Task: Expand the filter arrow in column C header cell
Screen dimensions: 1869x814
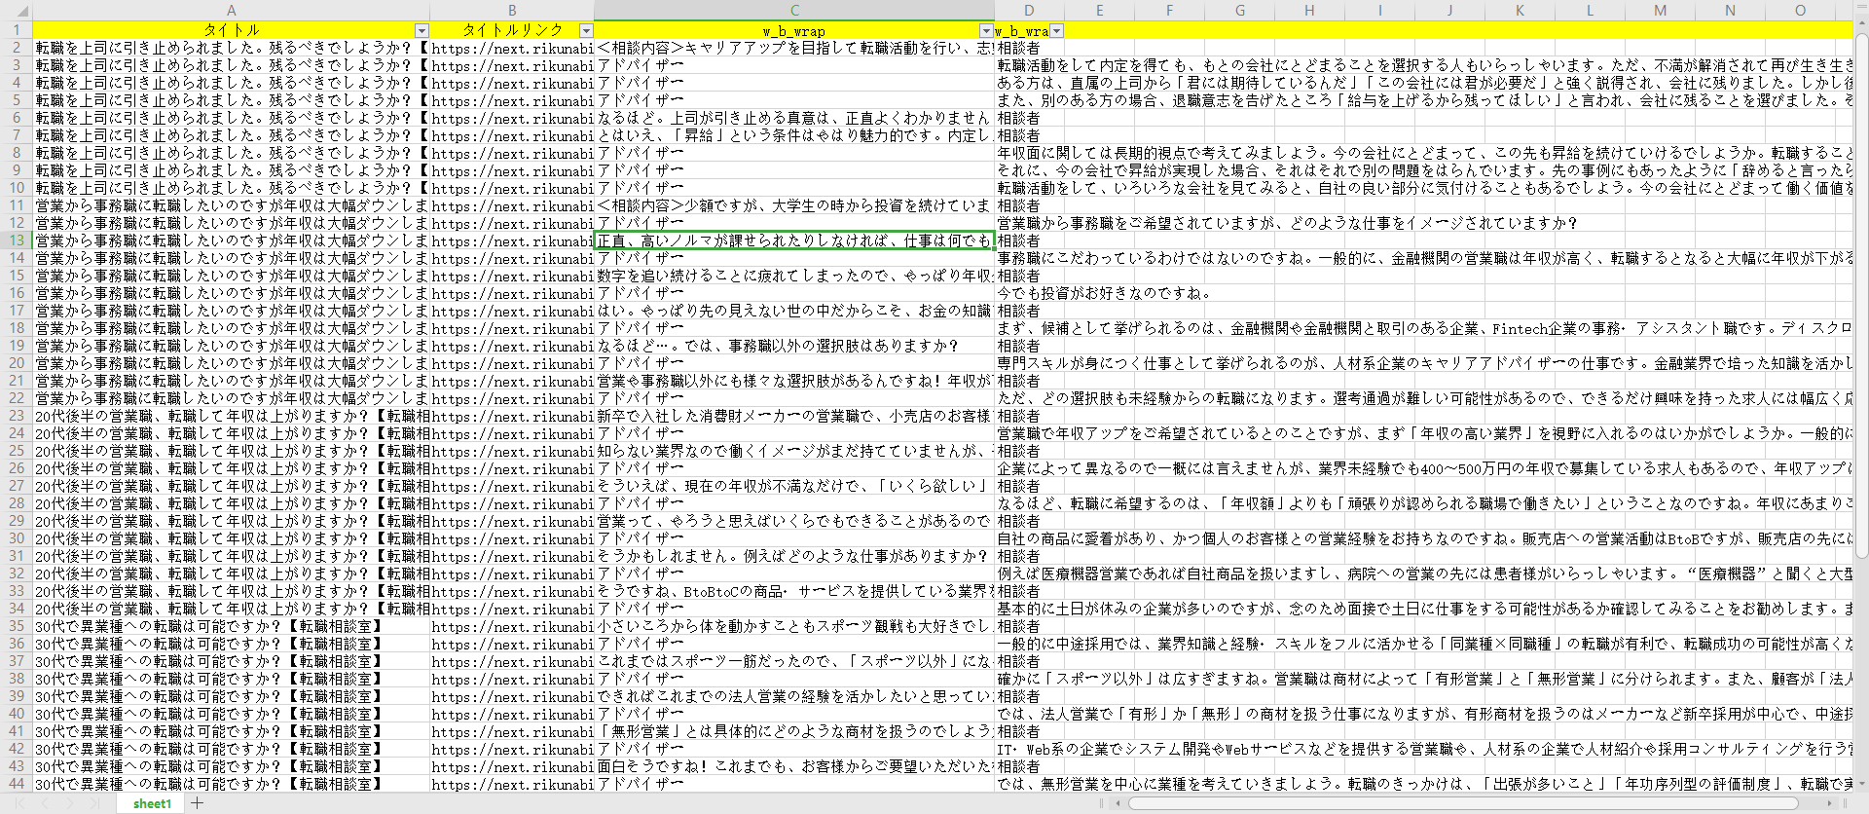Action: point(986,31)
